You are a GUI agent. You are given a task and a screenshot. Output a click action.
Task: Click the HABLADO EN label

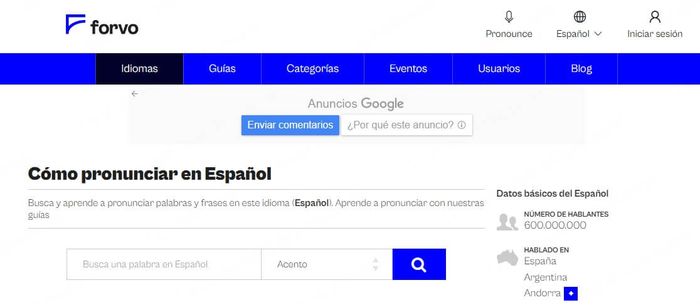click(x=546, y=250)
